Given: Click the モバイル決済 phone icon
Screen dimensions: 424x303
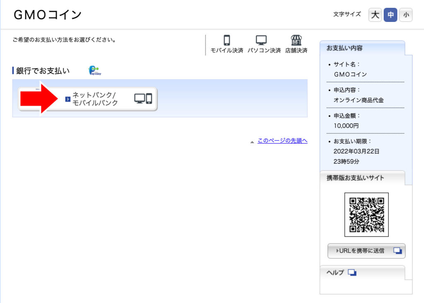Looking at the screenshot, I should point(227,40).
